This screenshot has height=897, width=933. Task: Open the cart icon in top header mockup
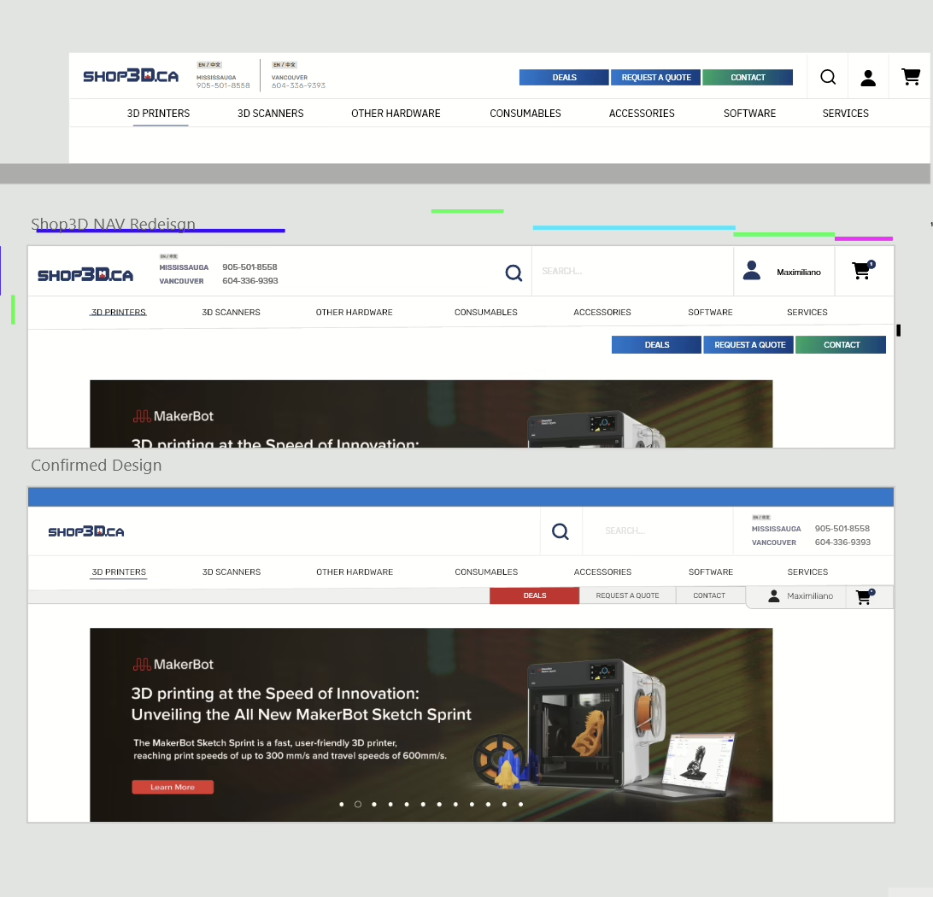[x=911, y=77]
